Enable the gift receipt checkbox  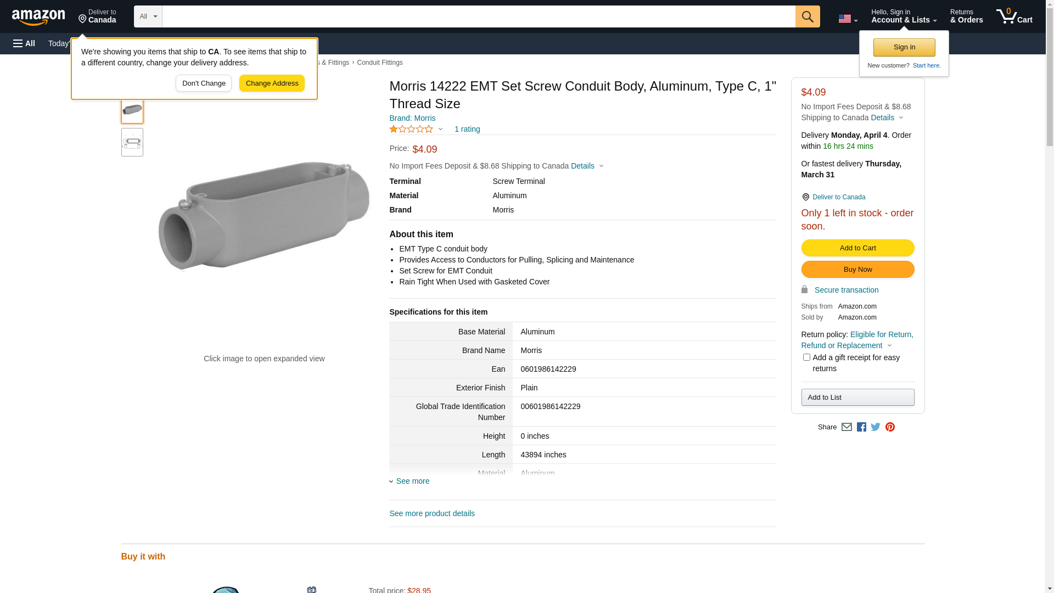coord(806,357)
